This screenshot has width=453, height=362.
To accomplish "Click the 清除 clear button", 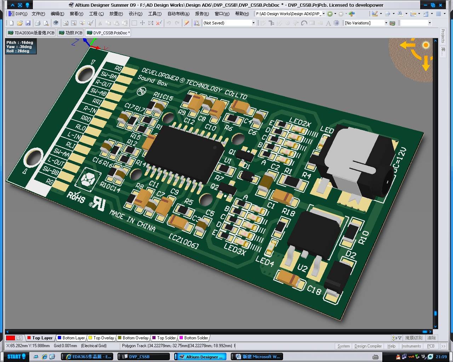I will [x=431, y=338].
